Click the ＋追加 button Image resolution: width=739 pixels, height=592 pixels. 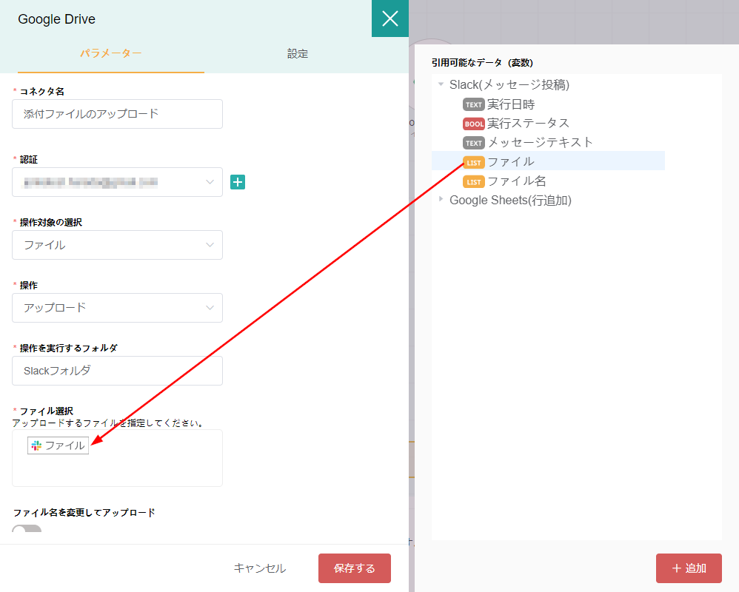pos(689,568)
